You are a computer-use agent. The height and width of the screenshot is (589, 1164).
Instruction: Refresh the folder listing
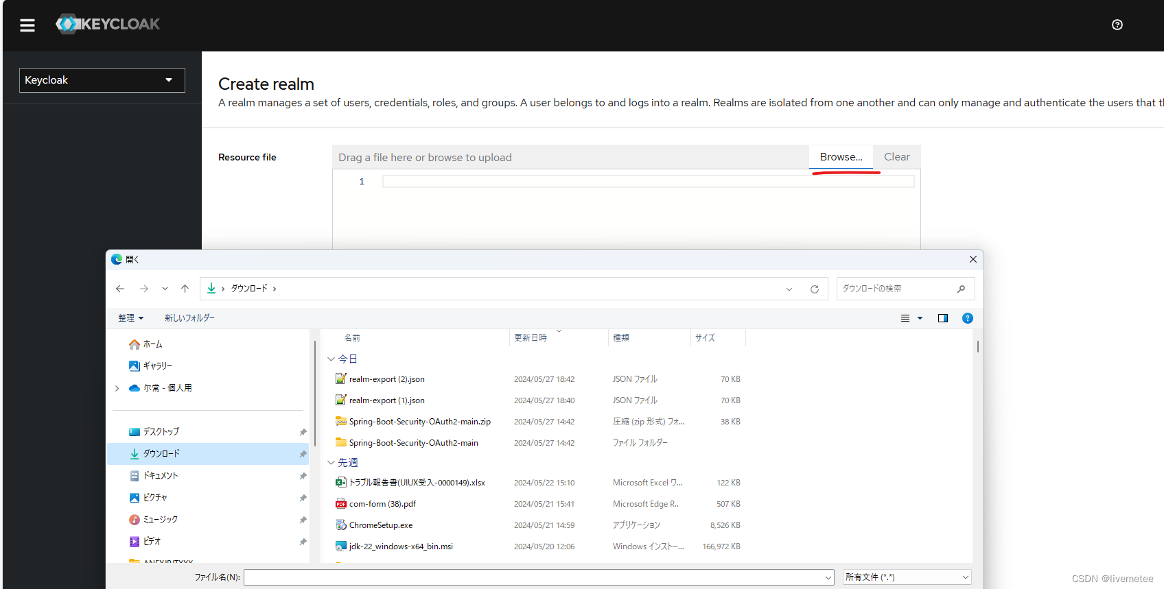tap(815, 289)
